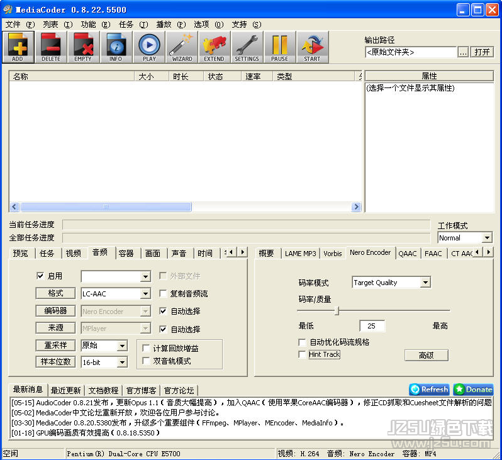The height and width of the screenshot is (460, 502).
Task: Click the 输出路径 text field
Action: [x=411, y=52]
